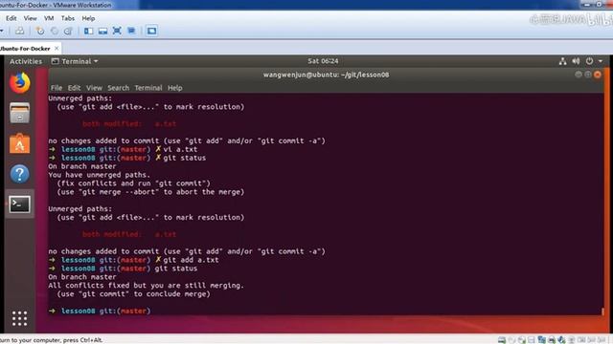Click VMware send Ctrl+Alt+Del toolbar icon
Screen dimensions: 613x344
click(19, 31)
